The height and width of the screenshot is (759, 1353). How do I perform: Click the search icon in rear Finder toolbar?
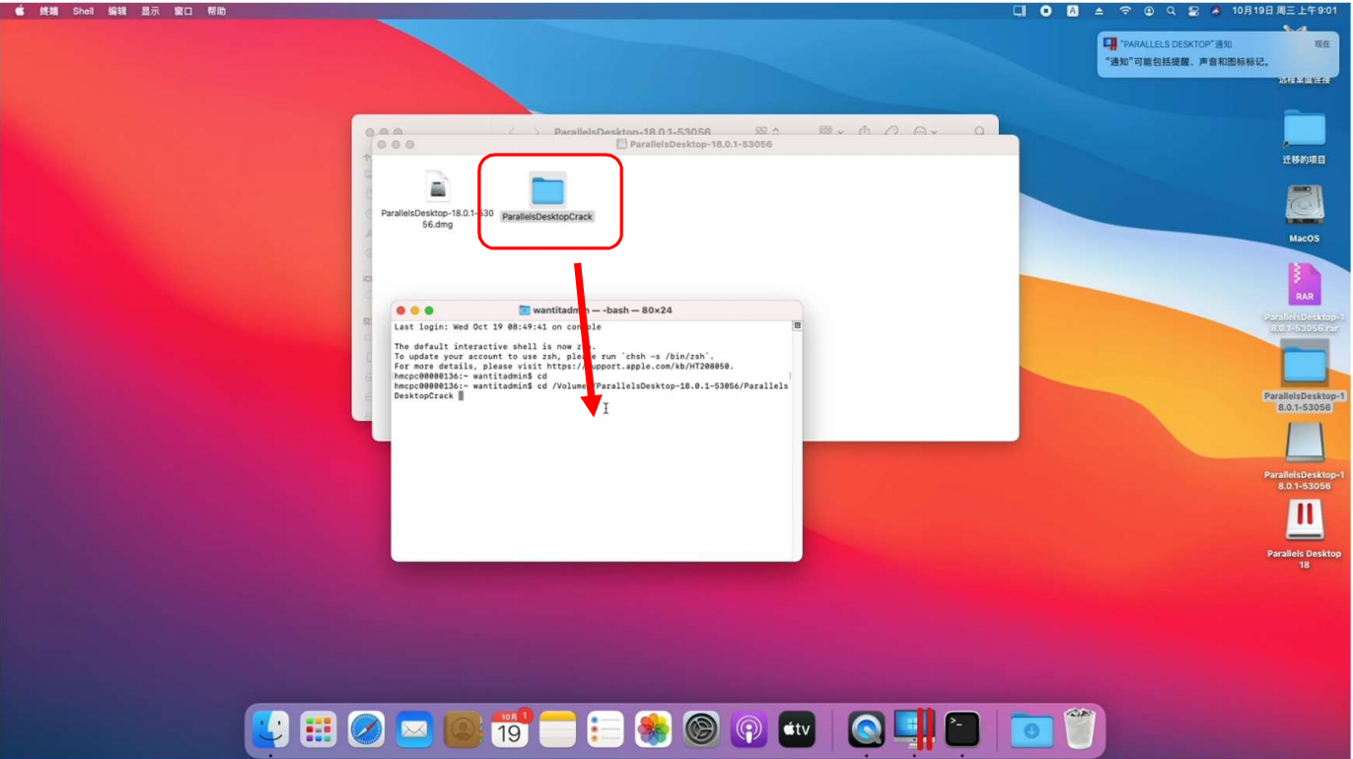(979, 131)
